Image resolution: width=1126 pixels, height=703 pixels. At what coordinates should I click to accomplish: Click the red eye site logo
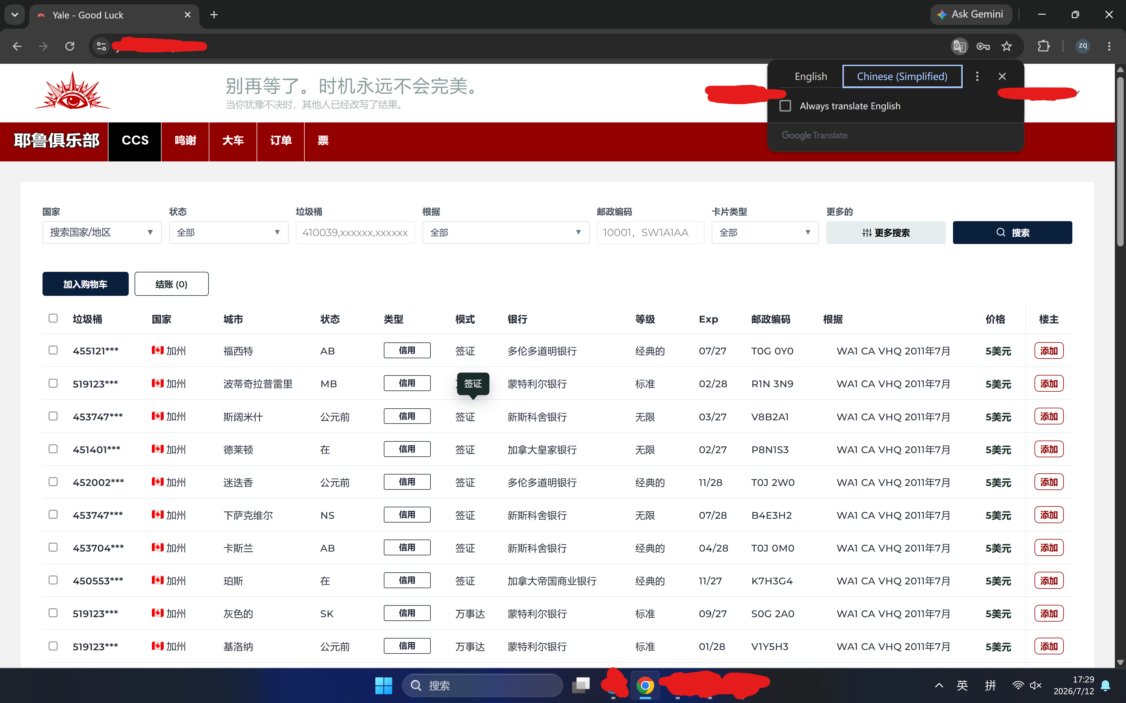pyautogui.click(x=72, y=91)
